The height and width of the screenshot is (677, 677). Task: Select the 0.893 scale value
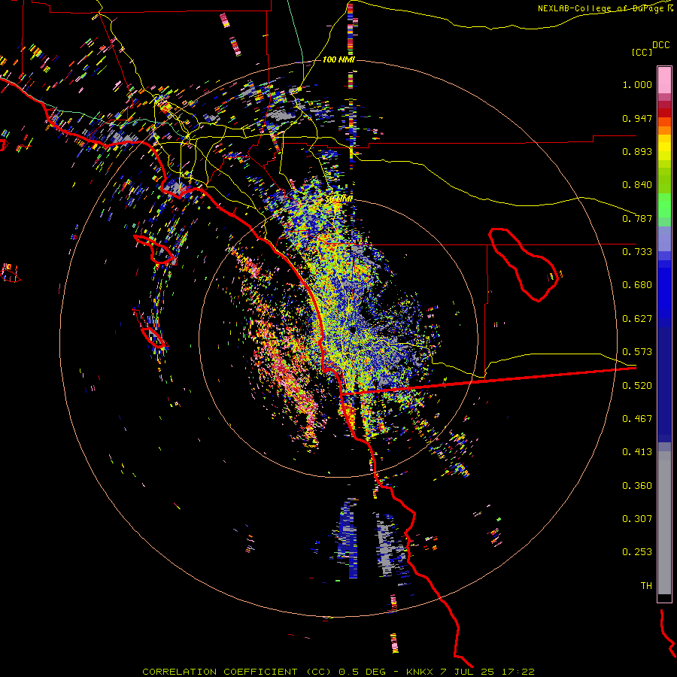(x=637, y=151)
